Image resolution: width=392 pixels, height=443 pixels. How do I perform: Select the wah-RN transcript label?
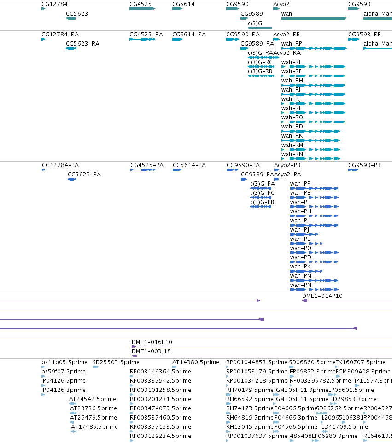(x=292, y=154)
